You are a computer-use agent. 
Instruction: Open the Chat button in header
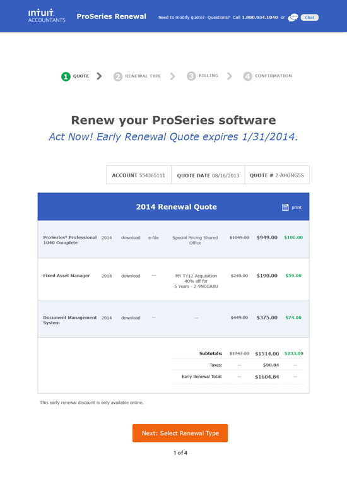point(309,18)
